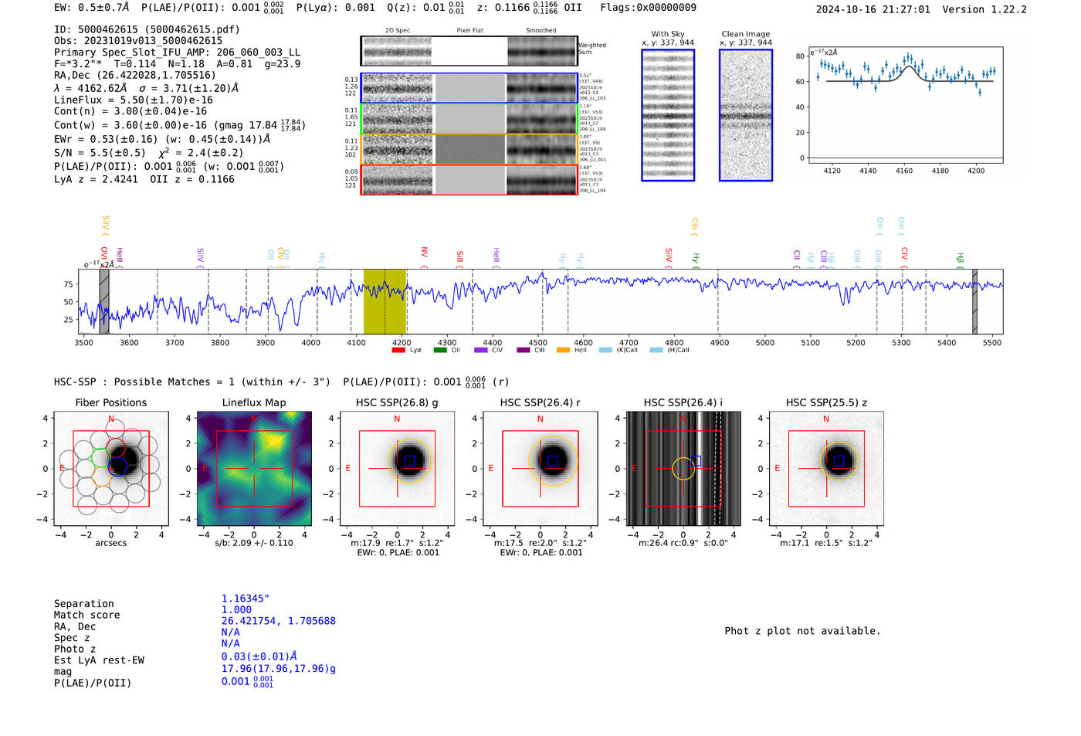This screenshot has height=736, width=1081.
Task: Click the hatched gray band near 3500 Å
Action: click(104, 301)
